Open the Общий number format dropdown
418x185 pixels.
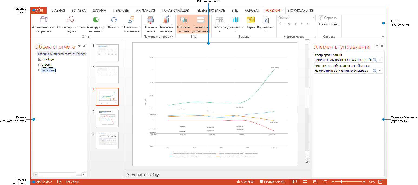click(x=314, y=17)
